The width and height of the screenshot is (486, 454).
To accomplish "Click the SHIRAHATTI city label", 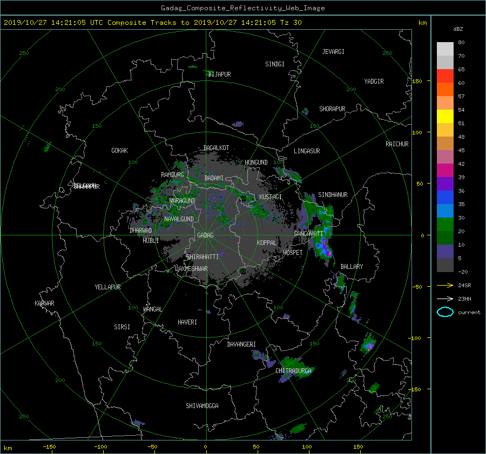I will coord(202,257).
